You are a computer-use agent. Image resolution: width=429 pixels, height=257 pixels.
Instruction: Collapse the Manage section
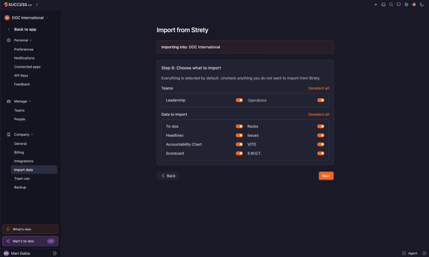tap(23, 101)
